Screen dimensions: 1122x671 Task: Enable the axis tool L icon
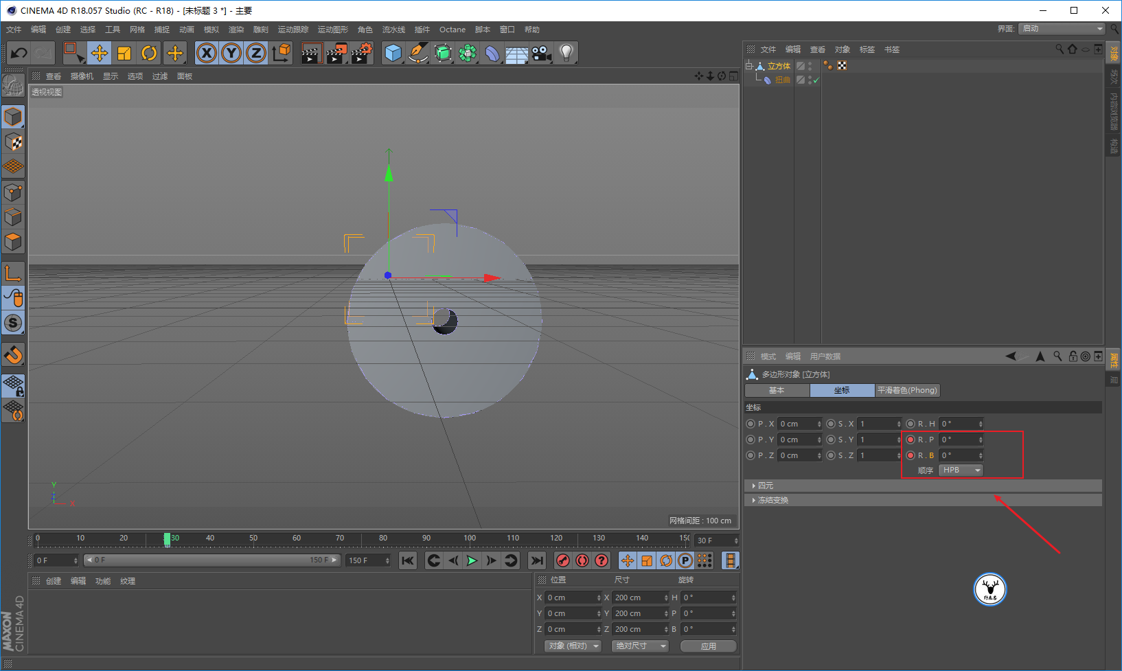point(13,273)
